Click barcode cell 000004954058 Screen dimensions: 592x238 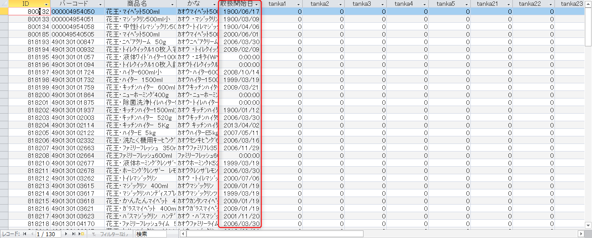[x=77, y=27]
